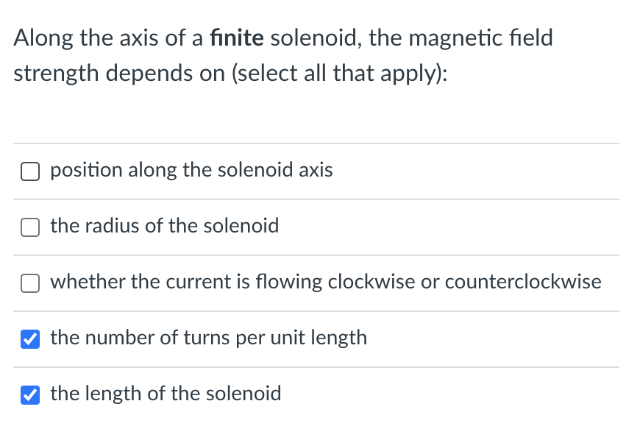640x440 pixels.
Task: Click the "whether the current is flowing" option text
Action: pyautogui.click(x=187, y=282)
